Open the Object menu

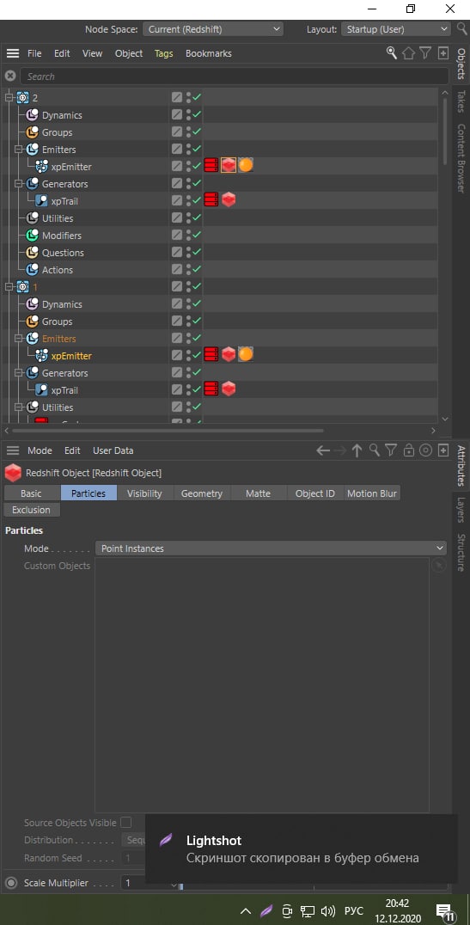pos(129,53)
